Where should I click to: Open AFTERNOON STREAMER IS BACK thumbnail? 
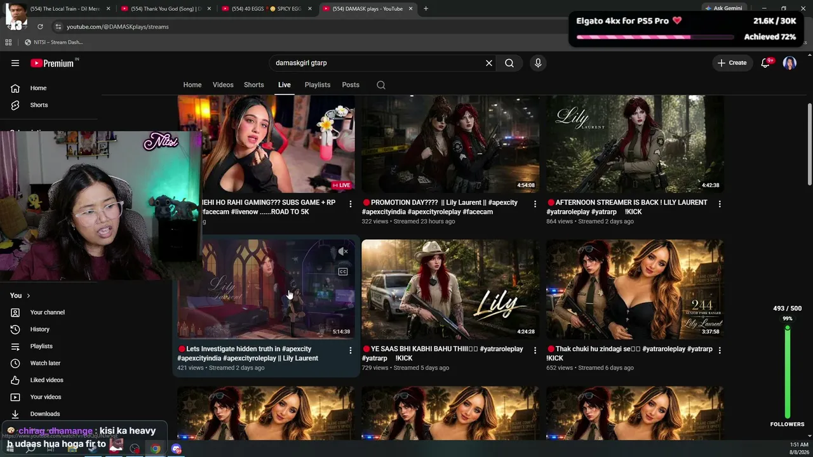[x=635, y=144]
